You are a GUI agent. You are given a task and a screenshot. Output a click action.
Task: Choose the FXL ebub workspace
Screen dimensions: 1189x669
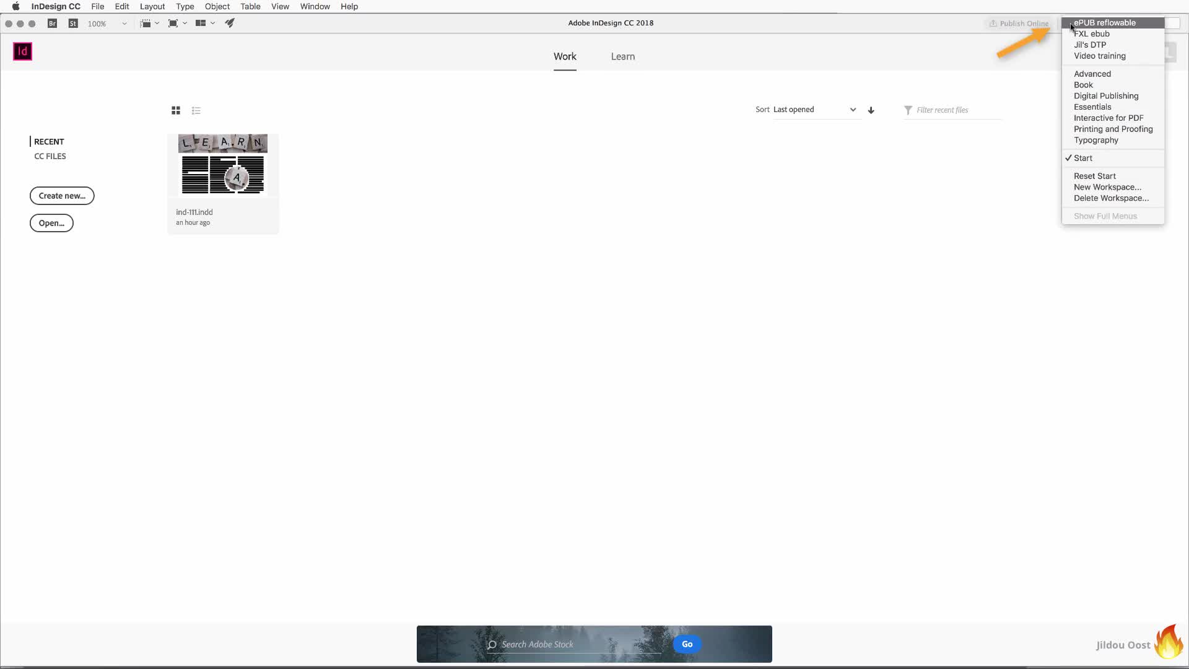[1113, 34]
